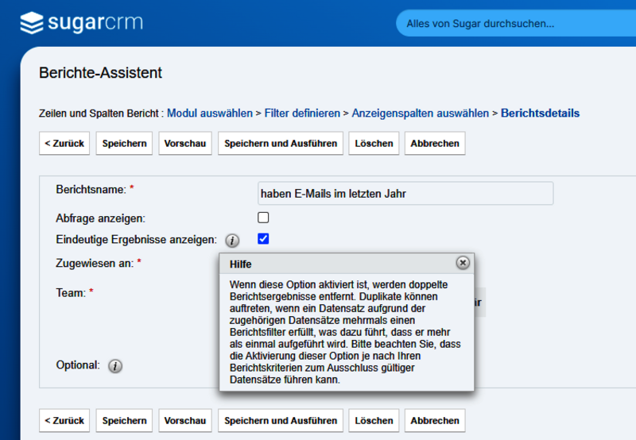Click bottom Speichern und Ausführen button
The height and width of the screenshot is (440, 636).
coord(281,421)
